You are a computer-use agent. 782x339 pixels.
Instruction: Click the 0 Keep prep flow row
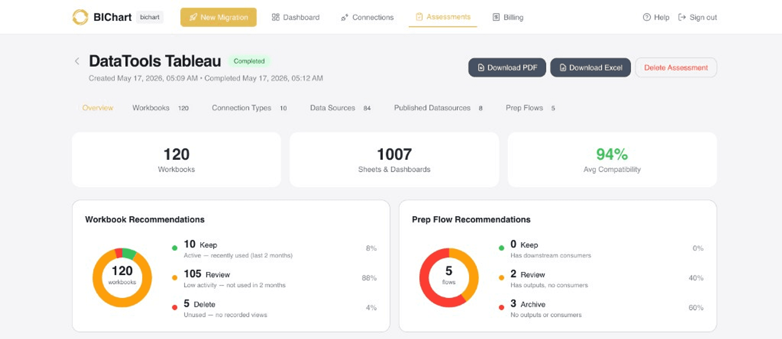(x=601, y=249)
